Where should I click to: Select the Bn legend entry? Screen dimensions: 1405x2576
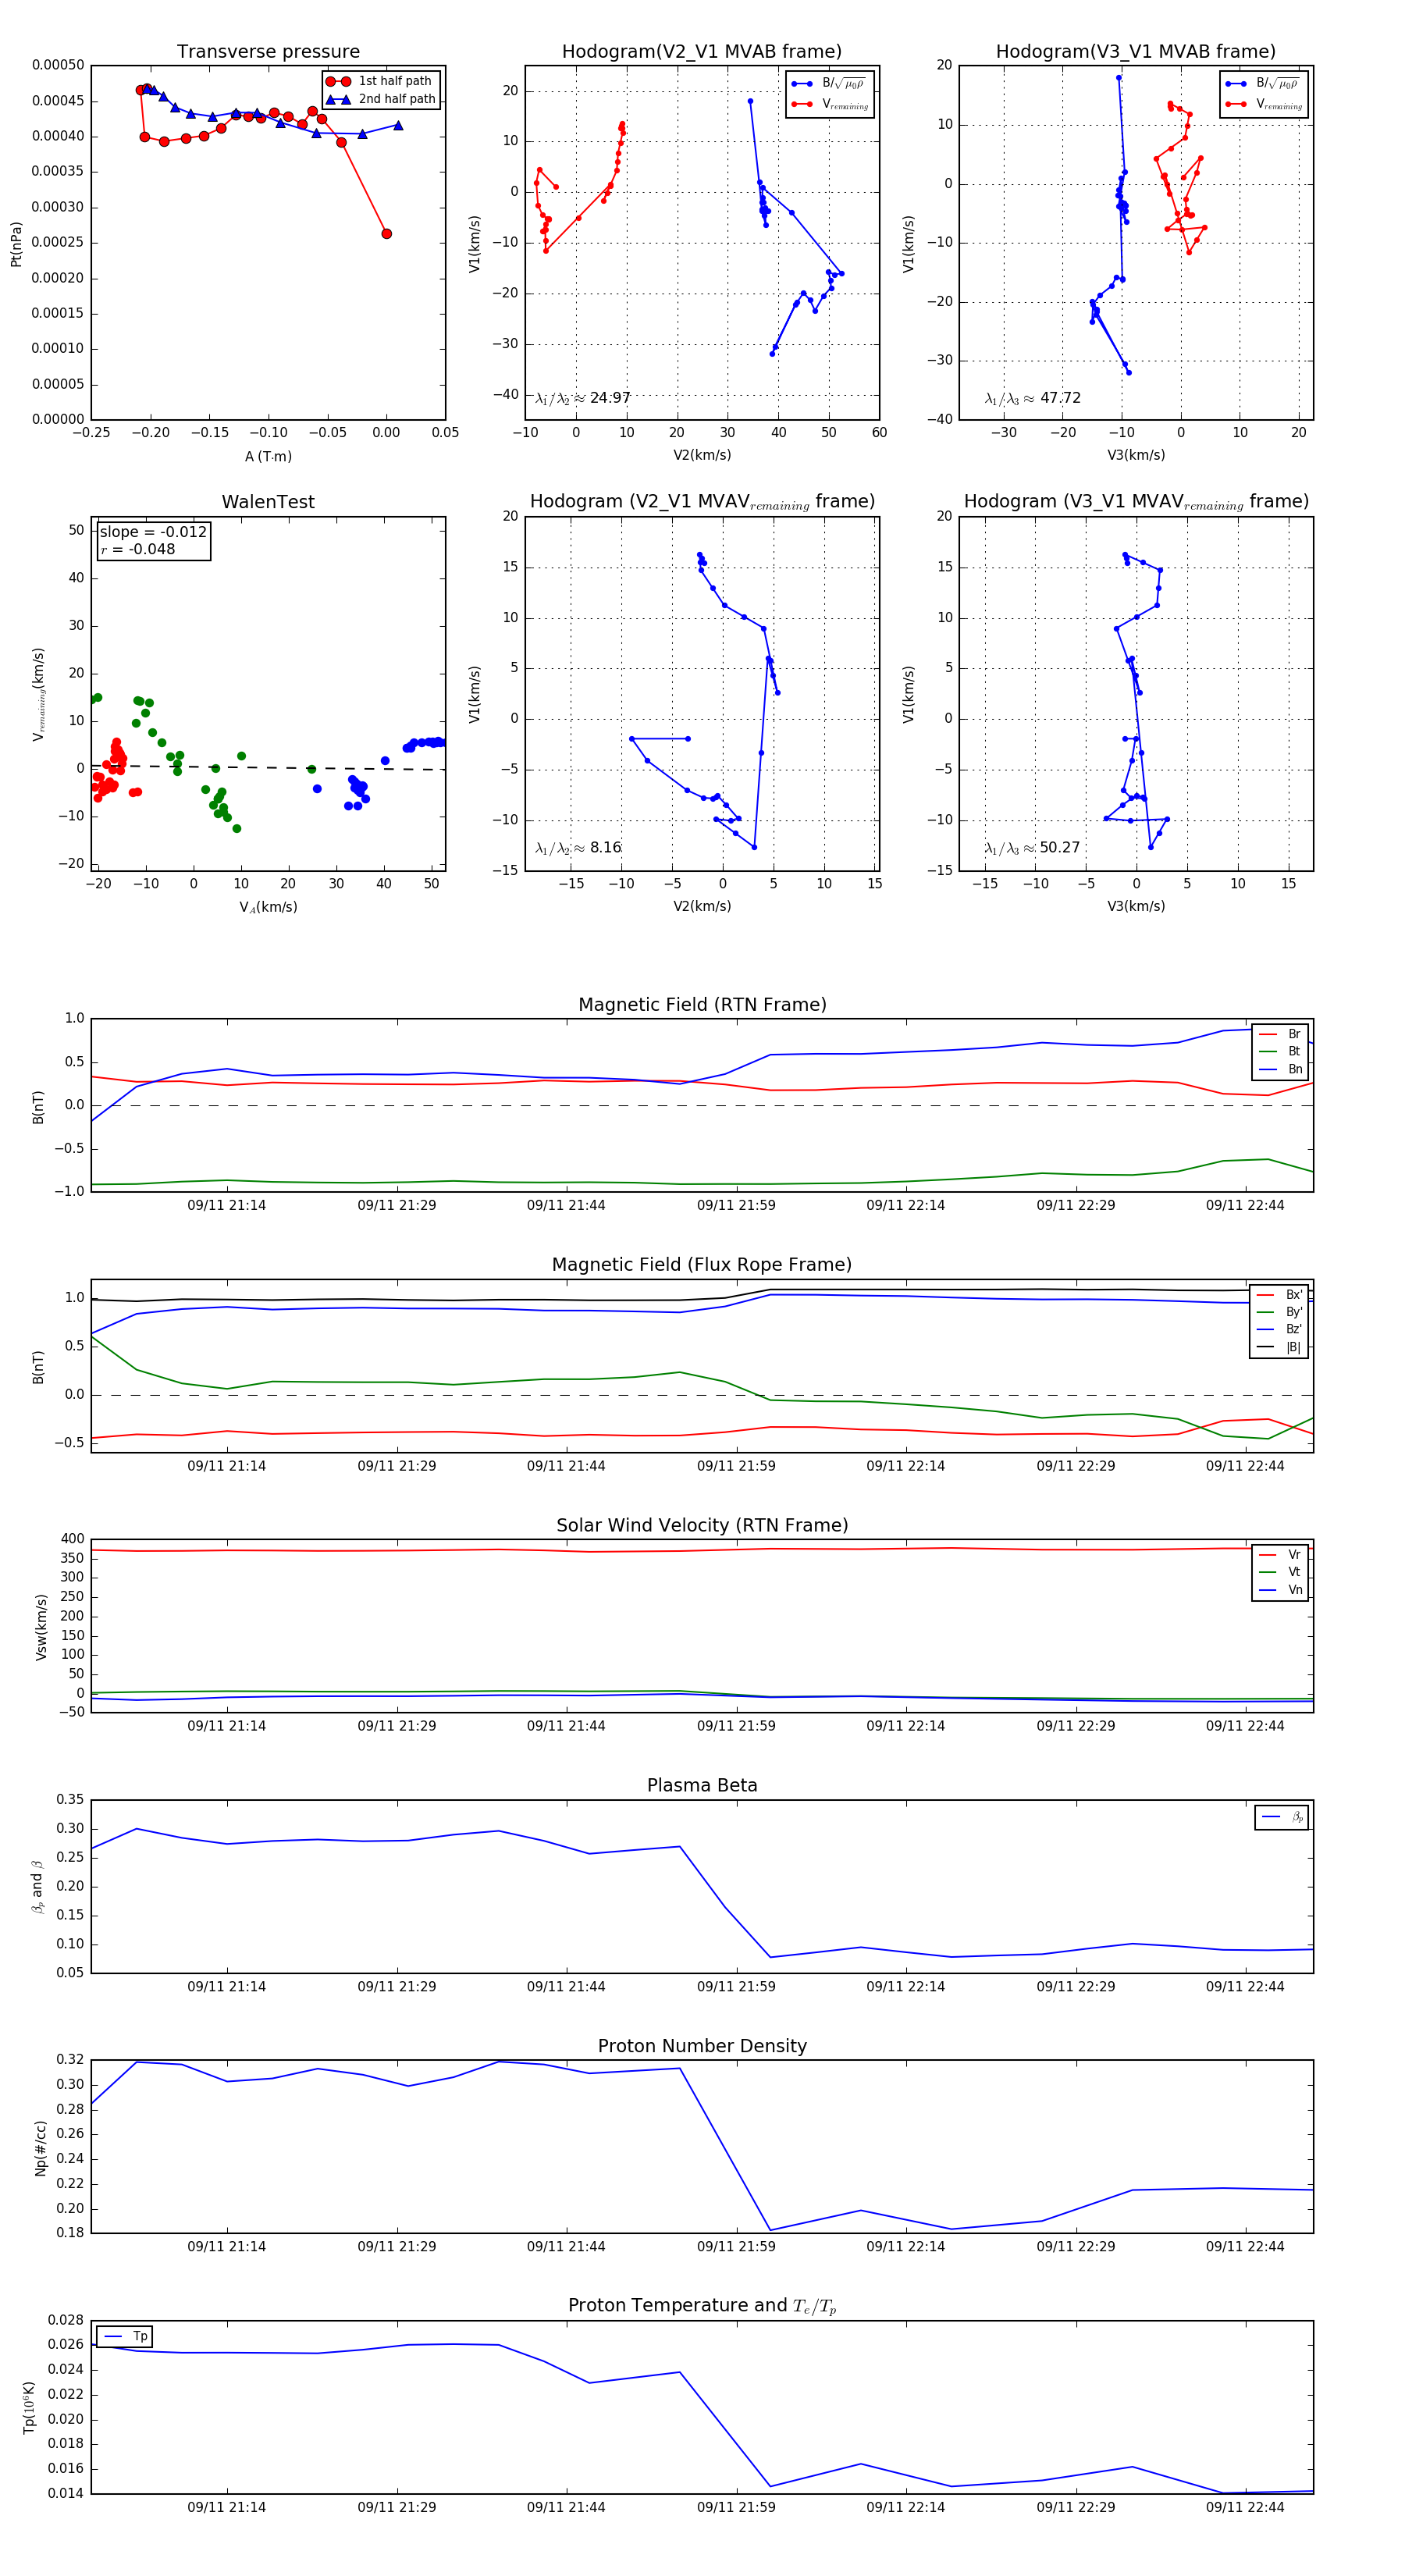(x=1280, y=1069)
